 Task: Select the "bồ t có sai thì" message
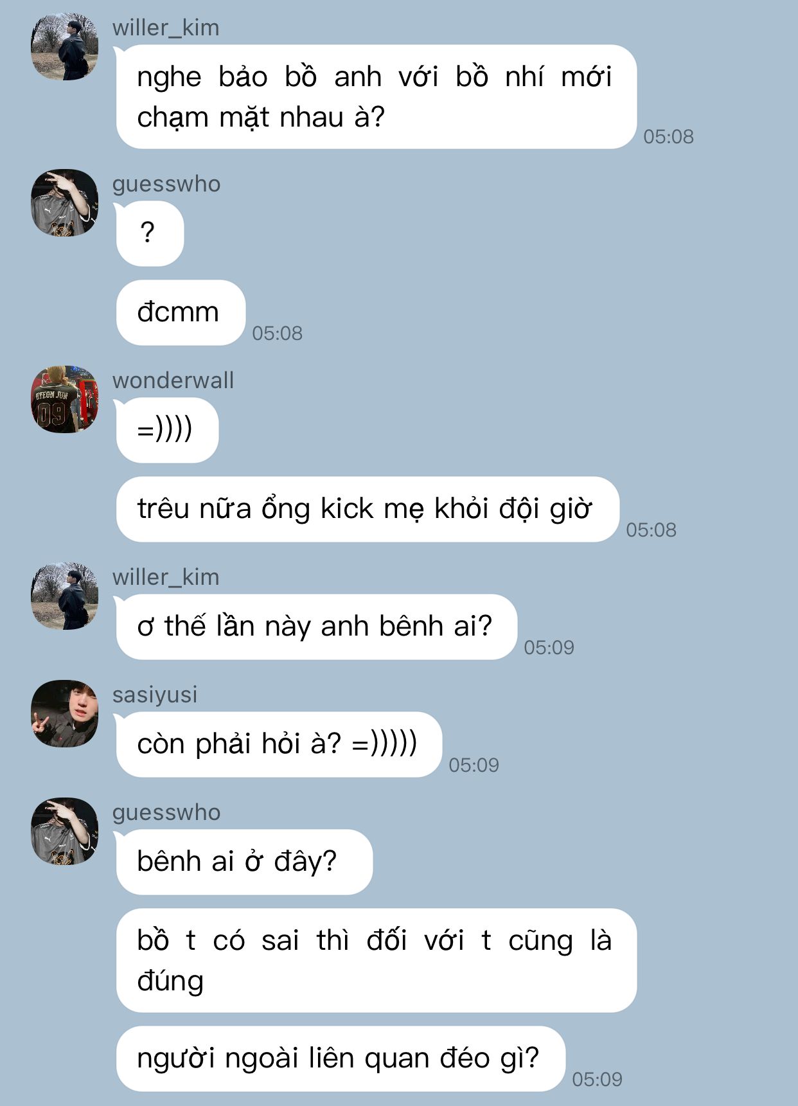376,960
